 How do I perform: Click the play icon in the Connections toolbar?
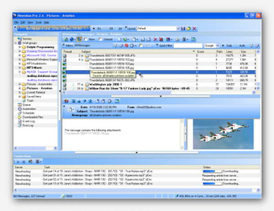pos(18,162)
